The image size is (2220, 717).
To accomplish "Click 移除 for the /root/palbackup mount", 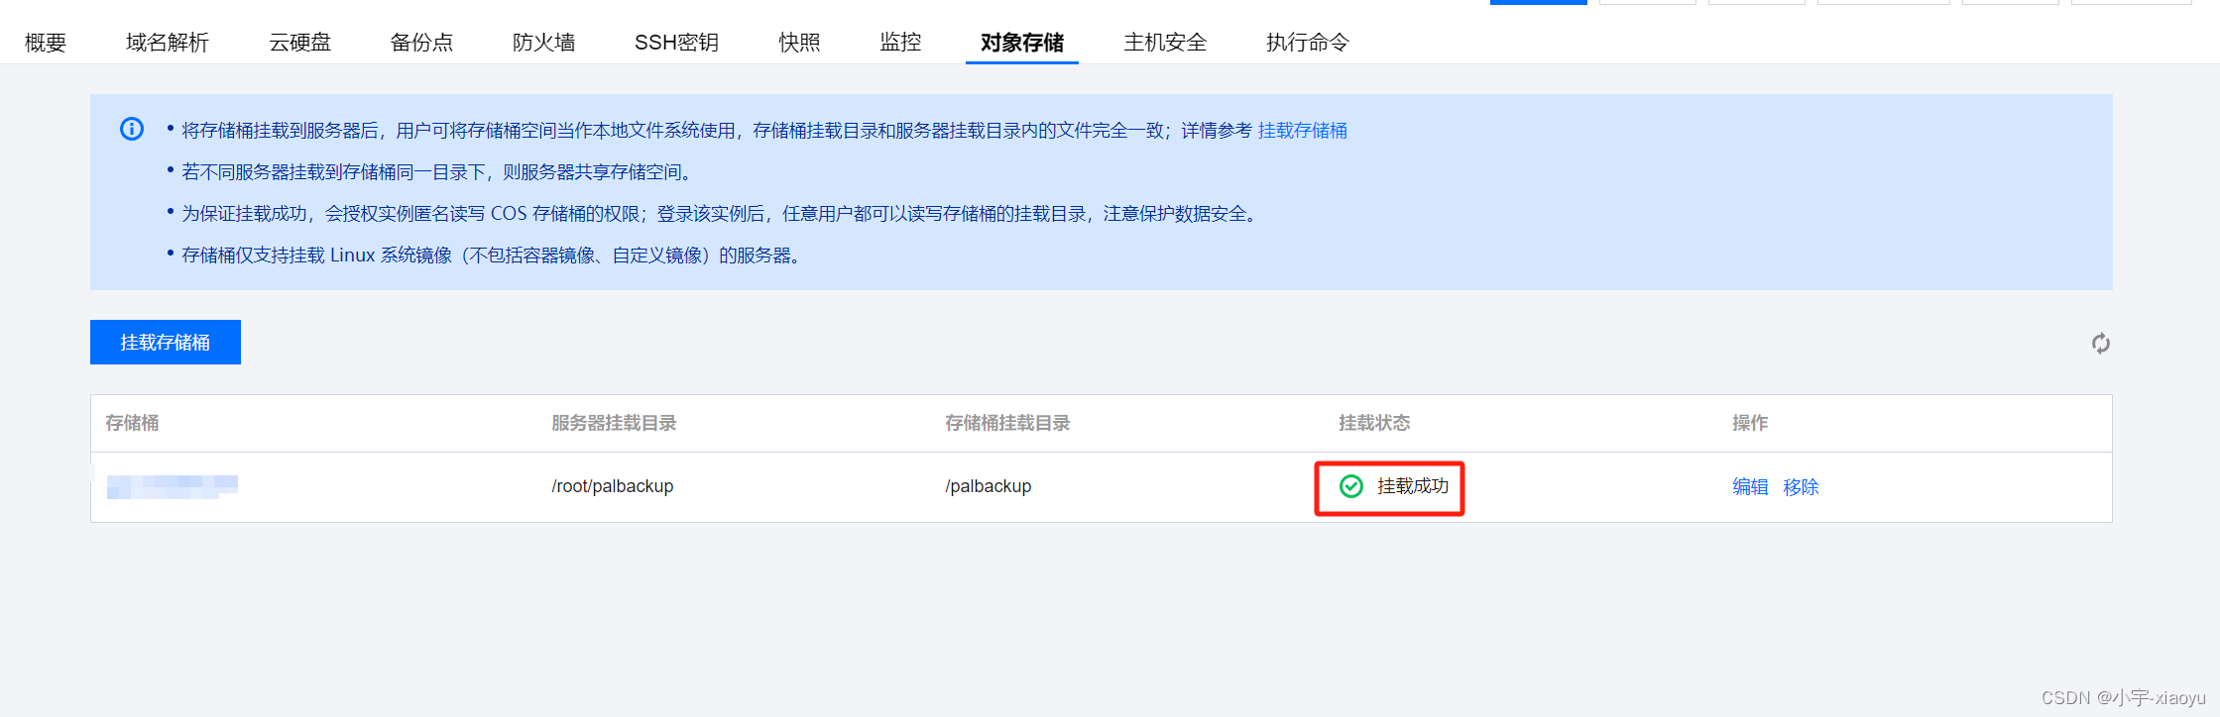I will (1801, 487).
